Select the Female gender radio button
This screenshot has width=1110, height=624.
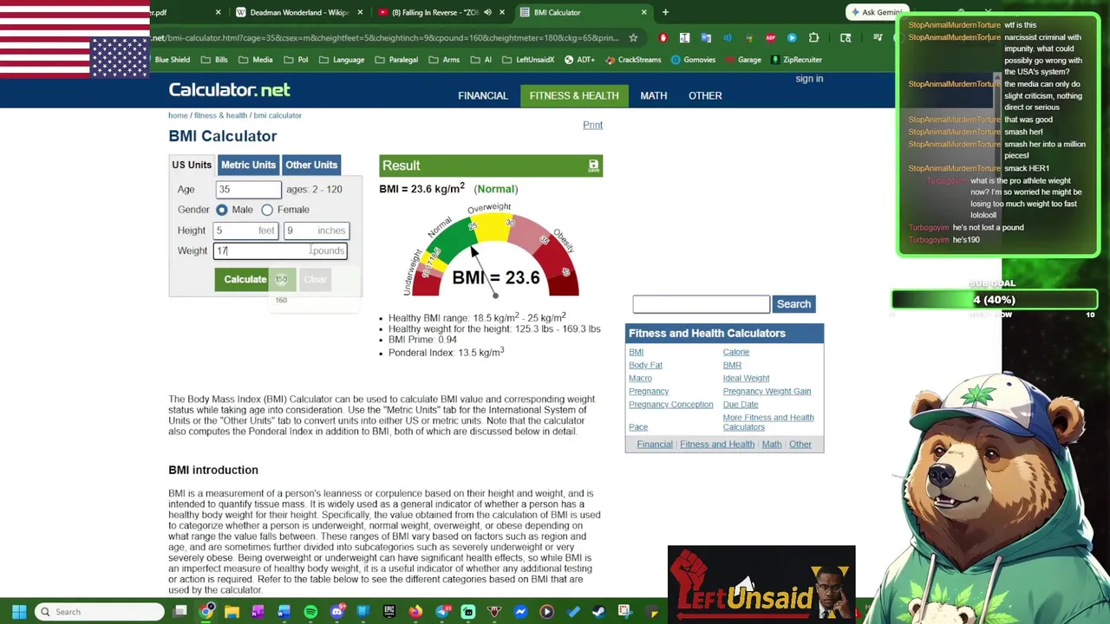coord(267,210)
